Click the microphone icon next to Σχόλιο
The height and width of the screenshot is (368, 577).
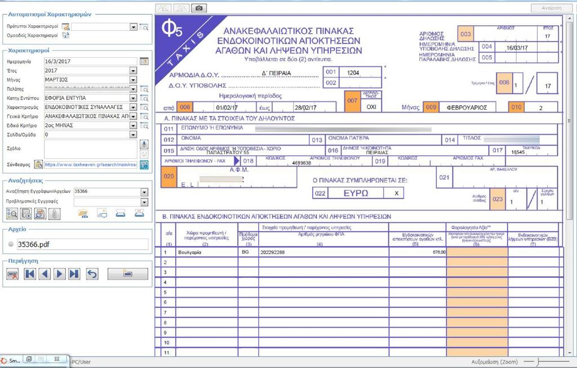coord(144,144)
